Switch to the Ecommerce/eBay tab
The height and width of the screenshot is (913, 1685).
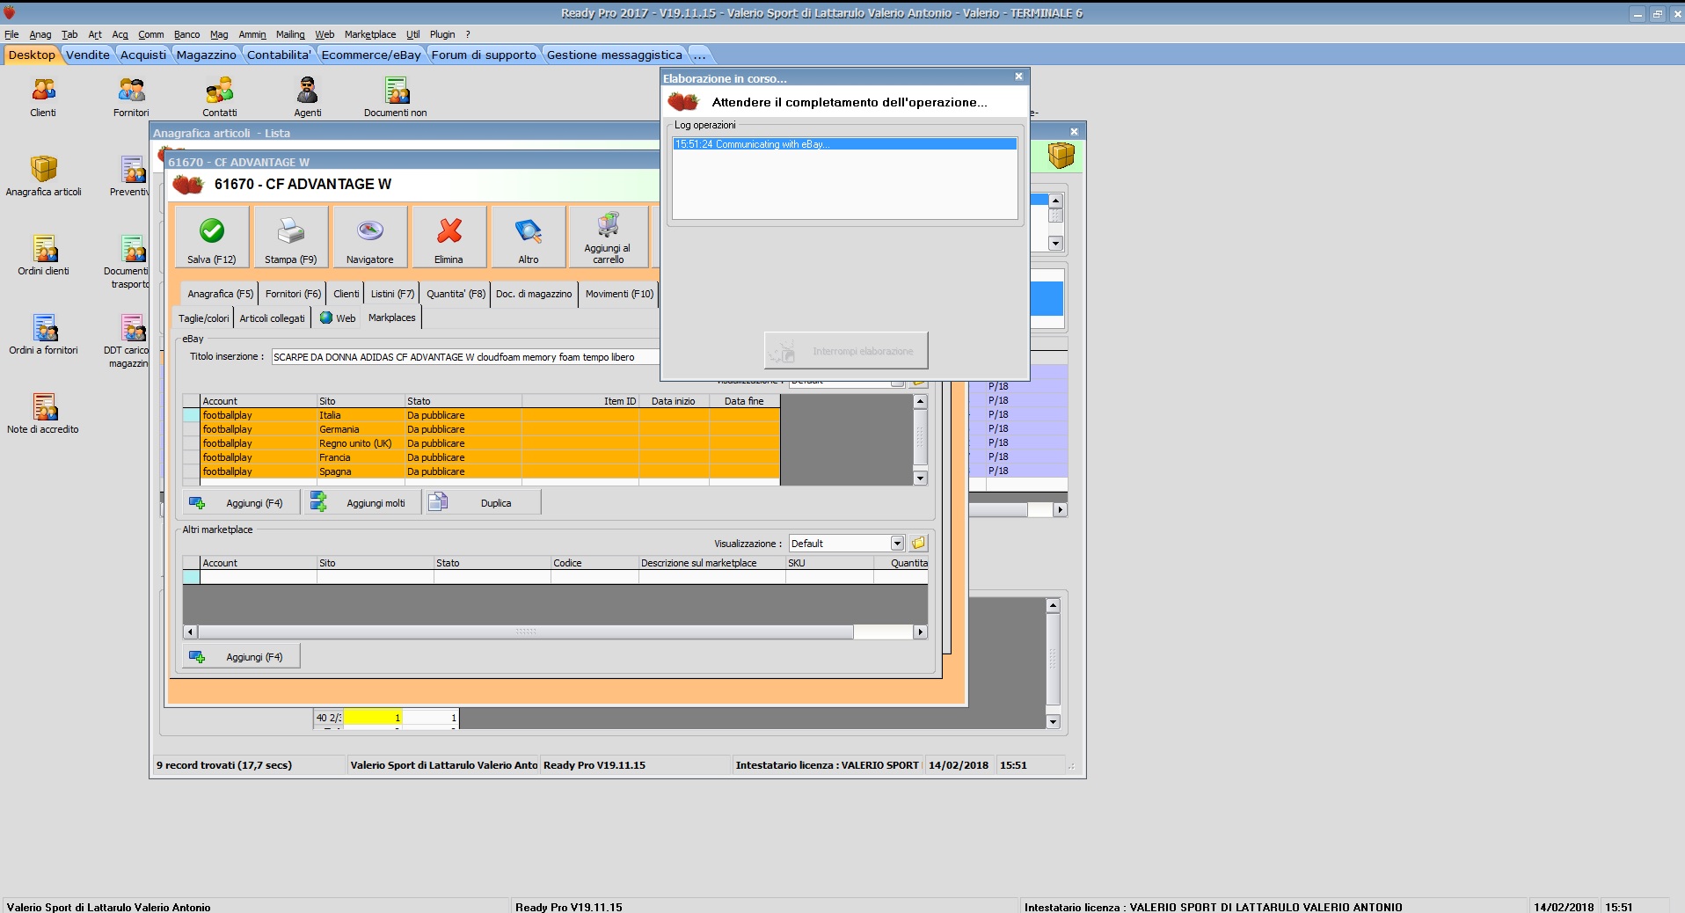[371, 55]
